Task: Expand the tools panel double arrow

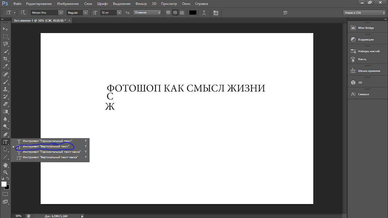Action: pyautogui.click(x=3, y=20)
